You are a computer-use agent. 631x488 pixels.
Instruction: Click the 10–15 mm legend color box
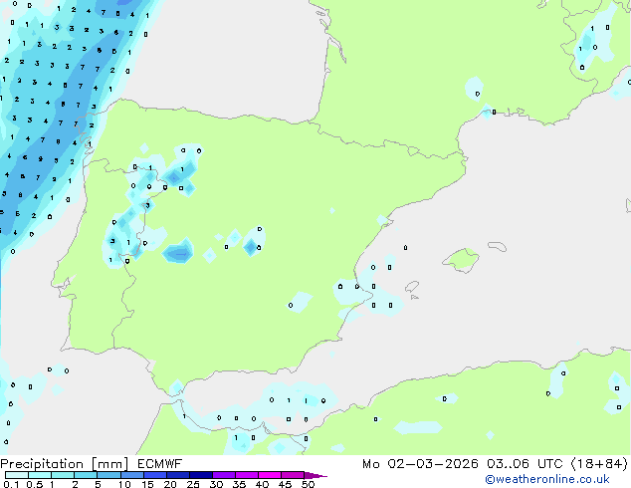(131, 475)
